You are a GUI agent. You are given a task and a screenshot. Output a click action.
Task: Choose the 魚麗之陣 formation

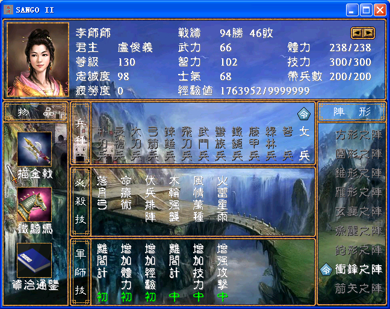point(359,231)
